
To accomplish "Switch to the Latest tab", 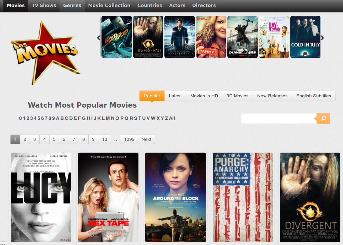I will click(x=175, y=96).
